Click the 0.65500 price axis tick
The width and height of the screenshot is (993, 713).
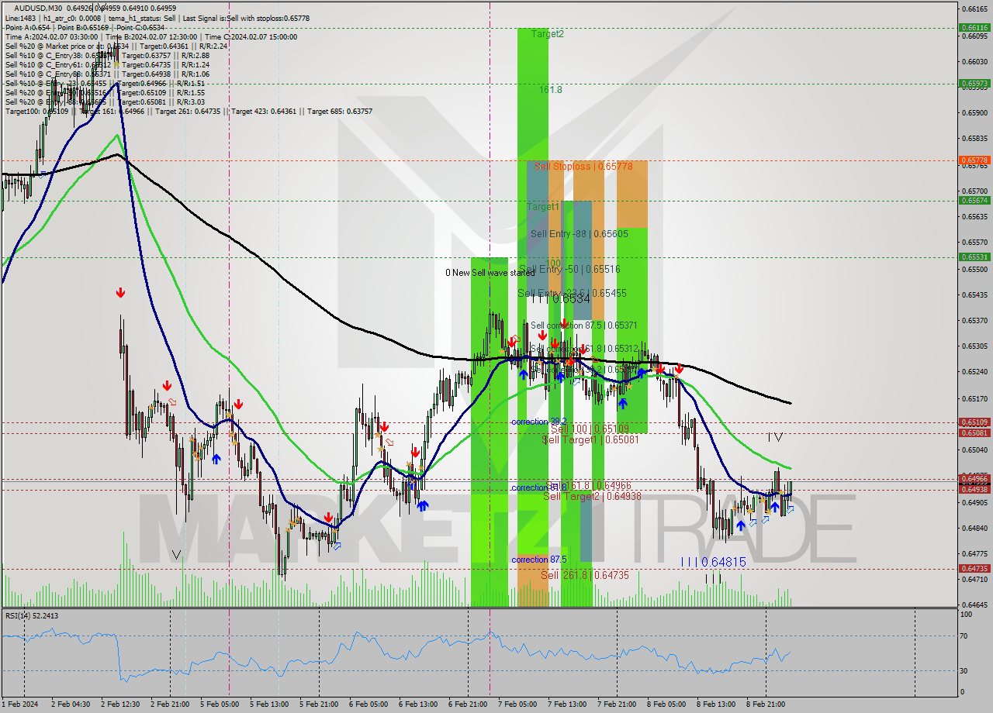click(974, 269)
